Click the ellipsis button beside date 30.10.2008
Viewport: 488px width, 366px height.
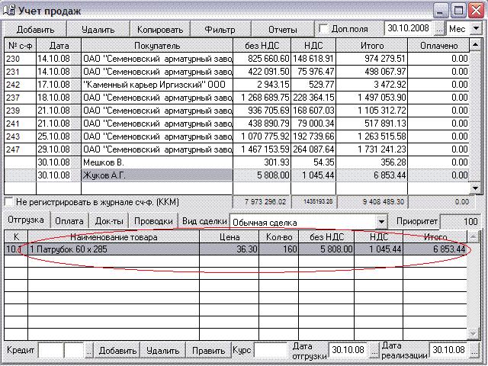[x=439, y=28]
